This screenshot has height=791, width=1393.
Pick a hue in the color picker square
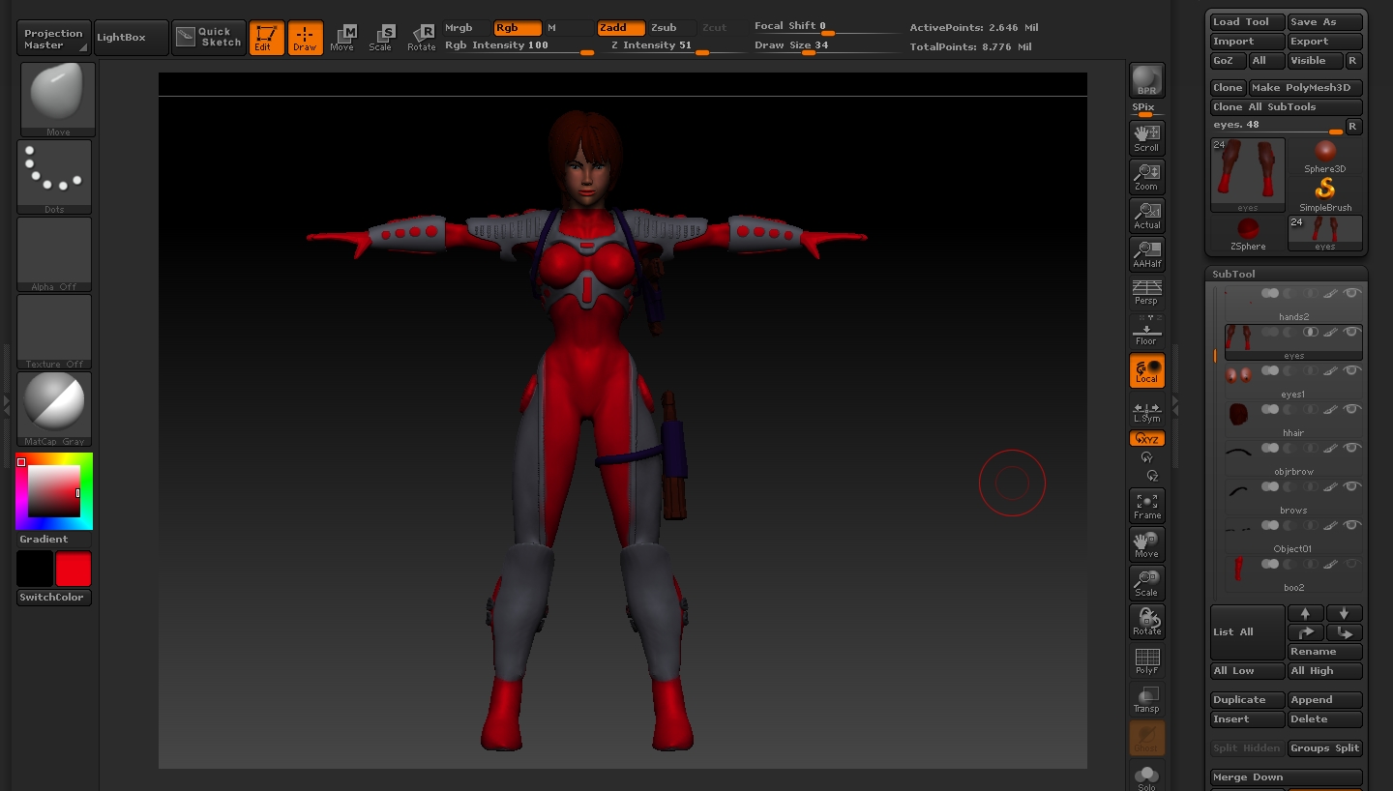54,491
